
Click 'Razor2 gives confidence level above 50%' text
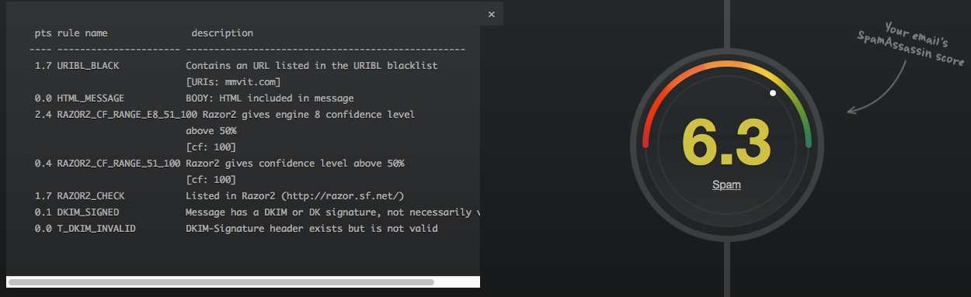[295, 164]
